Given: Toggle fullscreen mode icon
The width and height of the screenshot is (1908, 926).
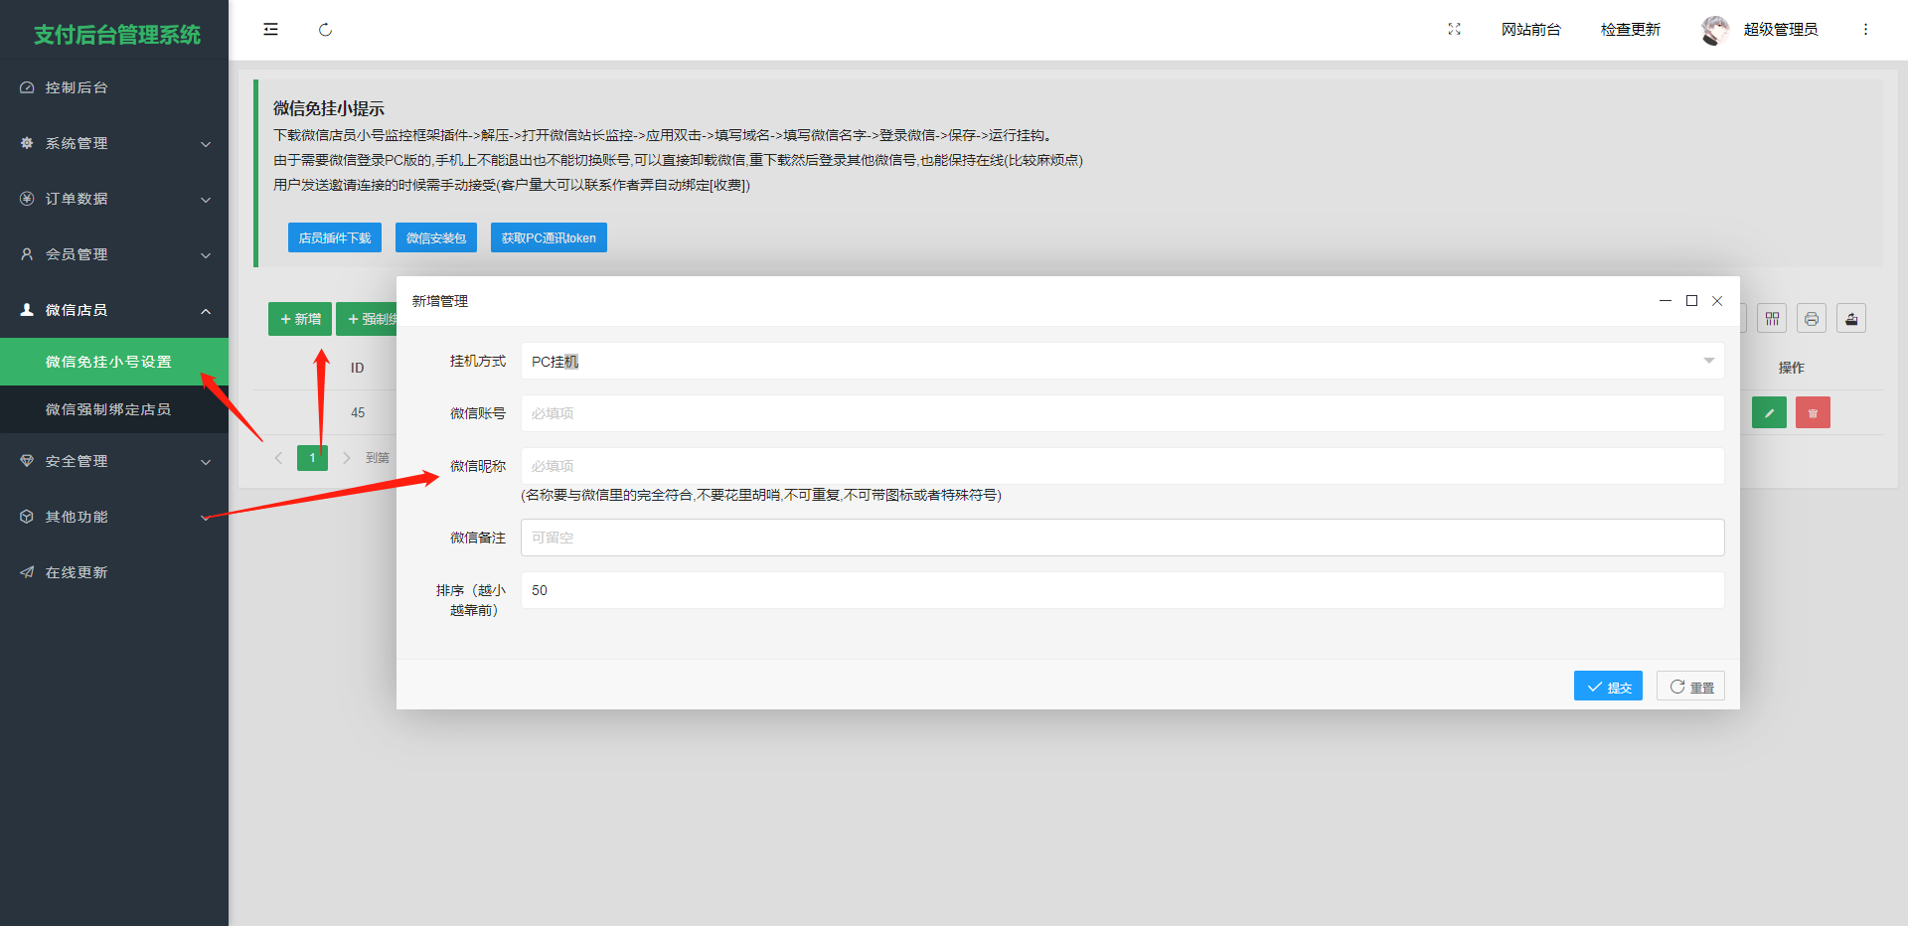Looking at the screenshot, I should 1454,30.
